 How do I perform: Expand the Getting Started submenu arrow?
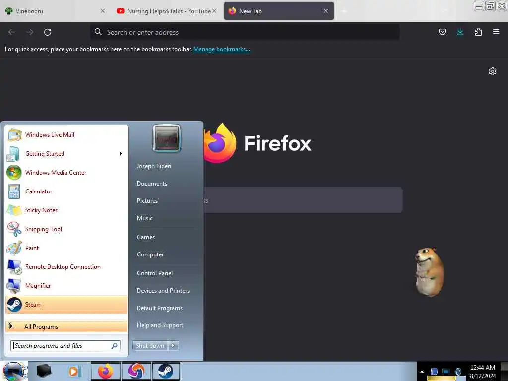(121, 154)
